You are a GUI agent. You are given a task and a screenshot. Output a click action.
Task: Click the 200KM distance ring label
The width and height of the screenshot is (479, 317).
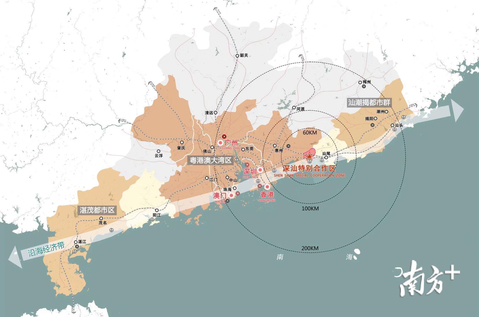click(310, 248)
